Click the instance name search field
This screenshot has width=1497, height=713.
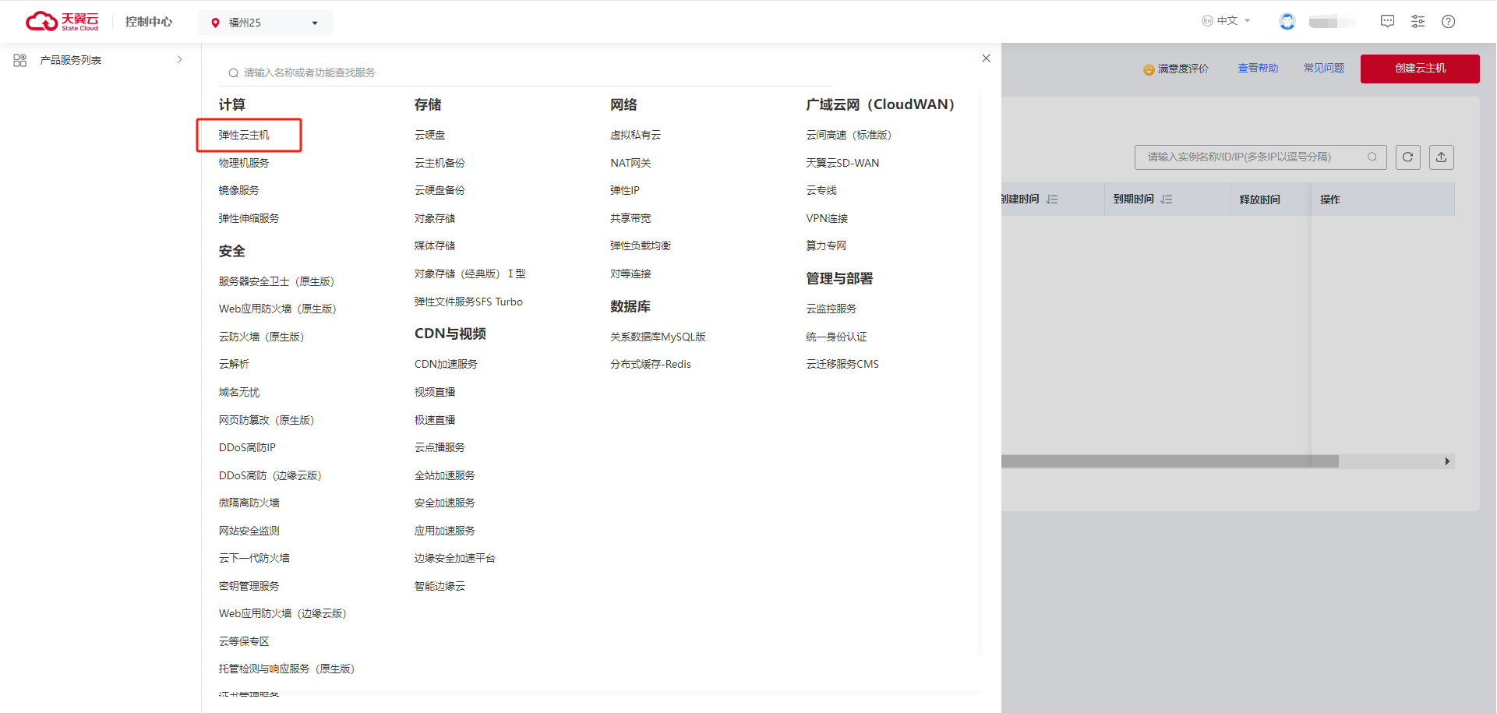1260,157
